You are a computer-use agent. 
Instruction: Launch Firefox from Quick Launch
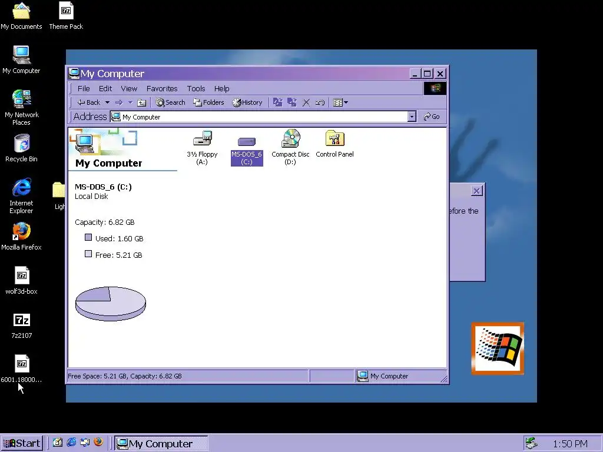(98, 443)
